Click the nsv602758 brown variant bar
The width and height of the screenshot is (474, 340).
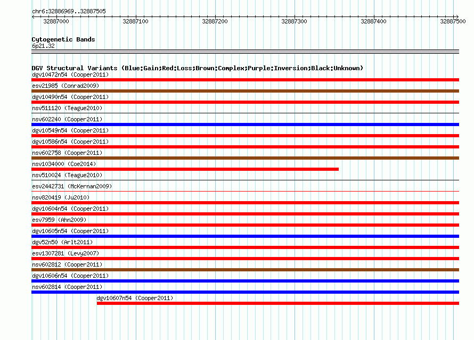(x=245, y=158)
